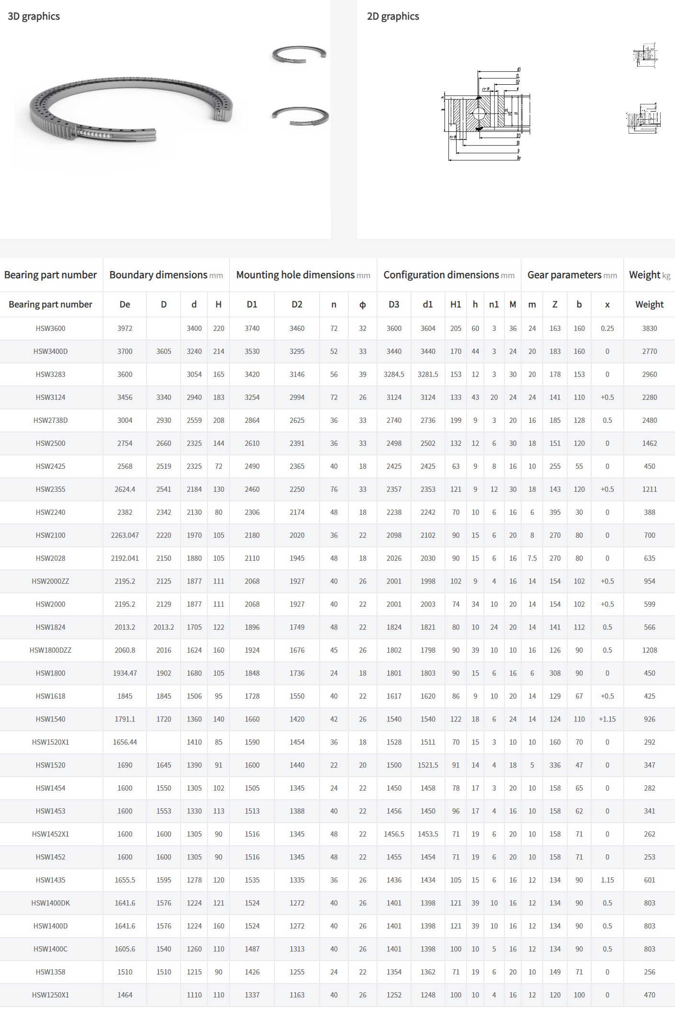Viewport: 675px width, 1020px height.
Task: Select part number HSW1824
Action: pyautogui.click(x=50, y=627)
